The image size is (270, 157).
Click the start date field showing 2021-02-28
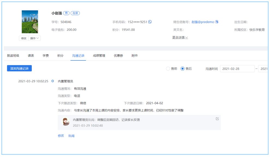coord(237,69)
